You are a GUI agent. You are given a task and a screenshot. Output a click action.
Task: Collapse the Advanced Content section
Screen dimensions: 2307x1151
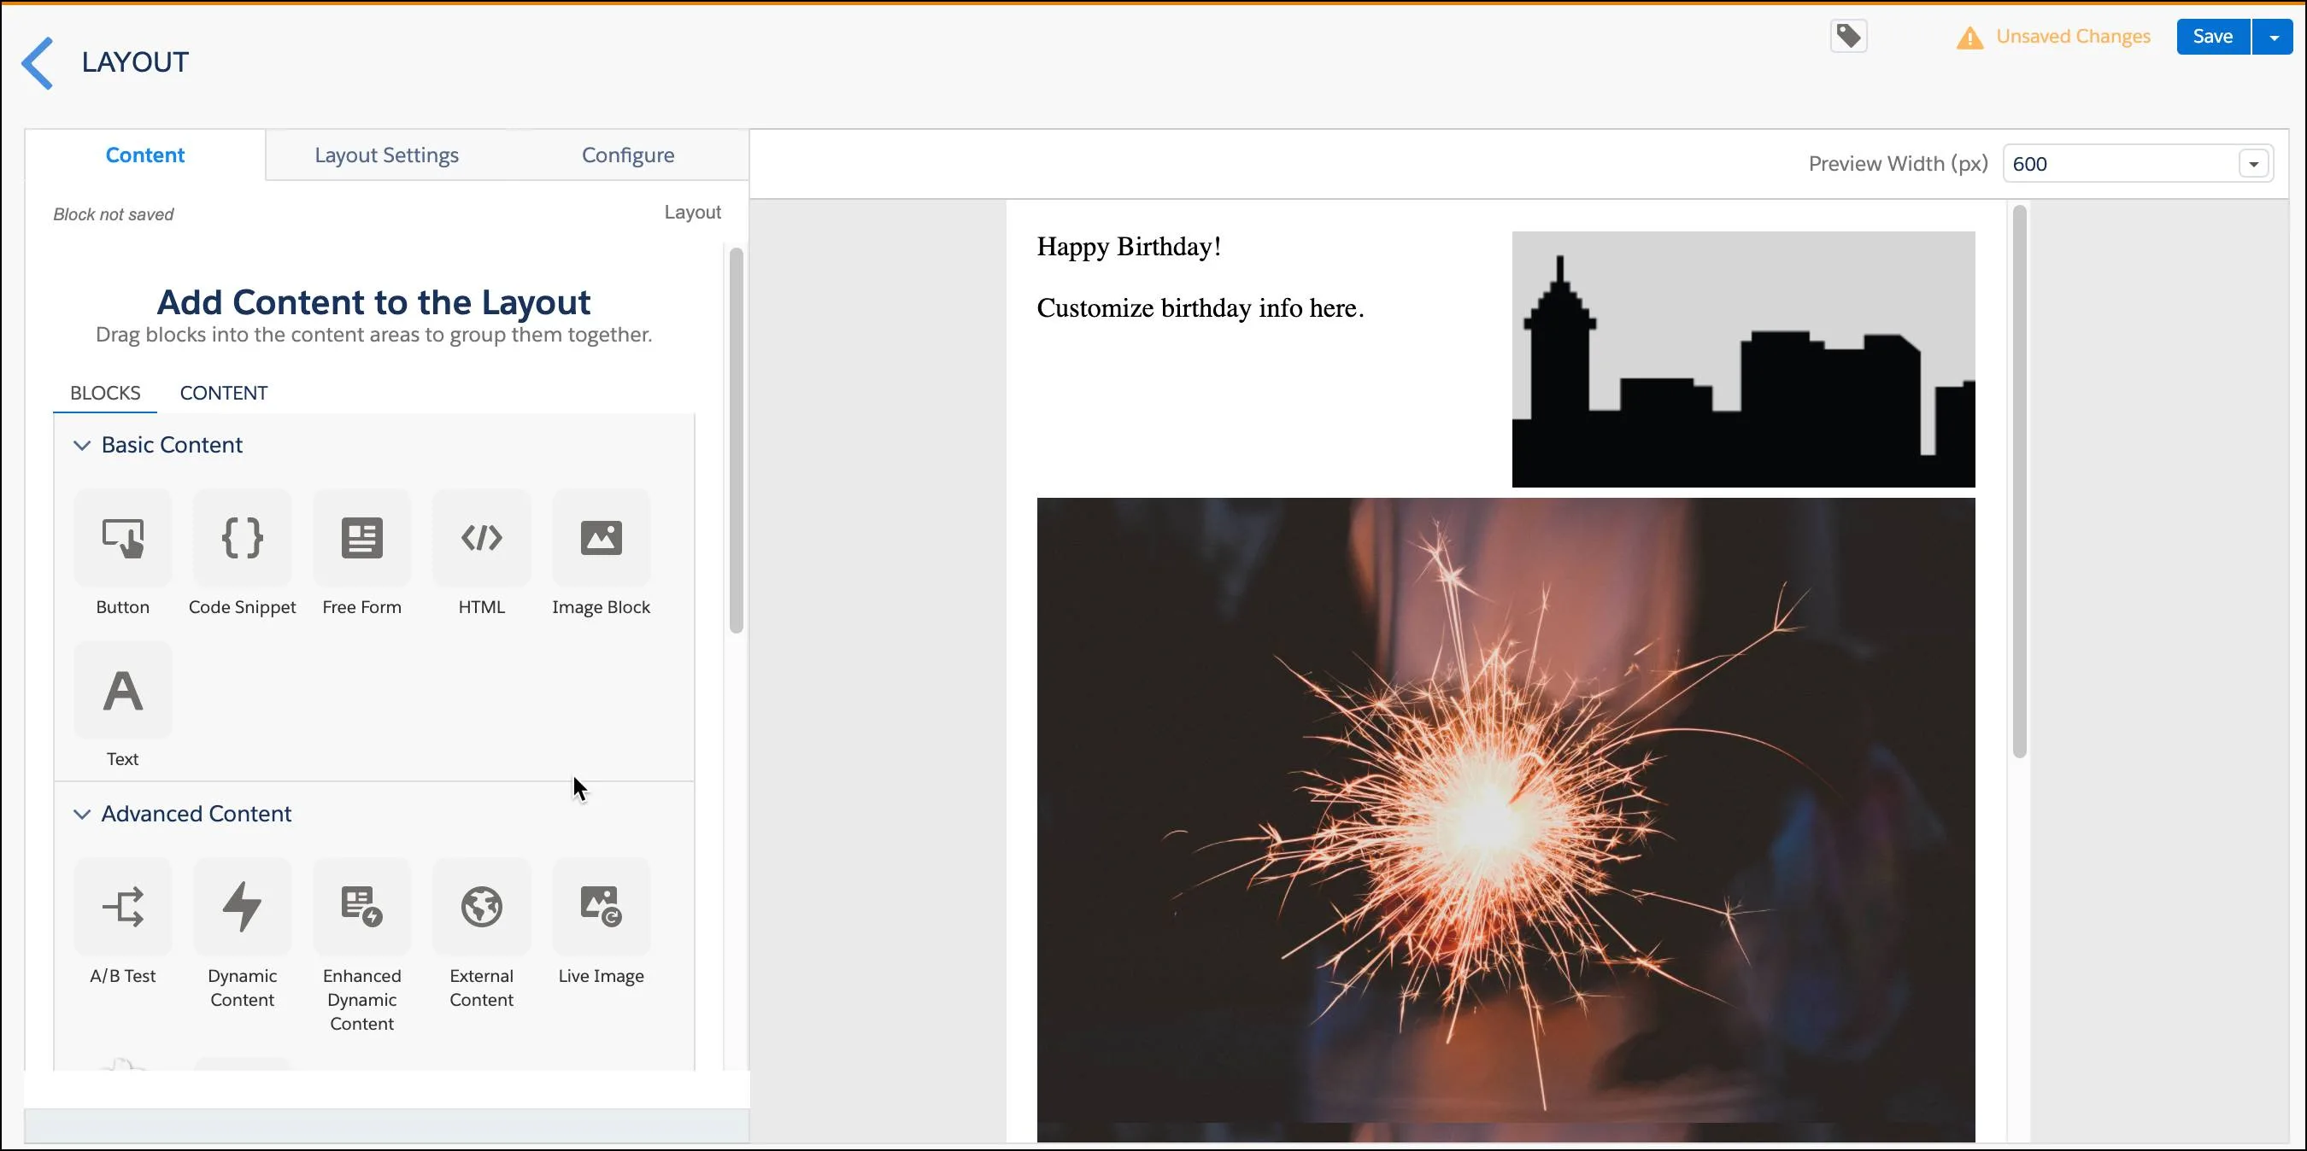(81, 813)
